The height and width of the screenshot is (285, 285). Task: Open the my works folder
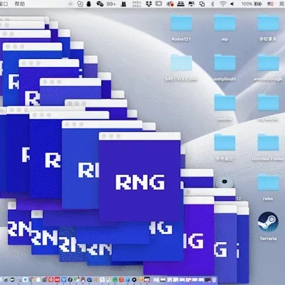(x=268, y=103)
